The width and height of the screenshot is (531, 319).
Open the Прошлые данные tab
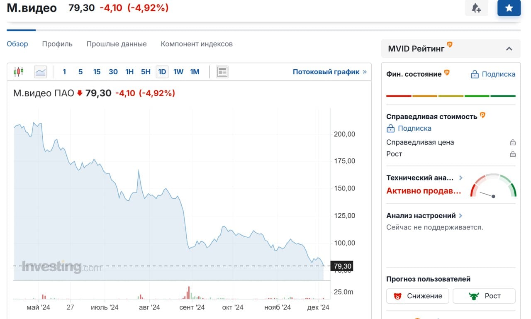[117, 44]
